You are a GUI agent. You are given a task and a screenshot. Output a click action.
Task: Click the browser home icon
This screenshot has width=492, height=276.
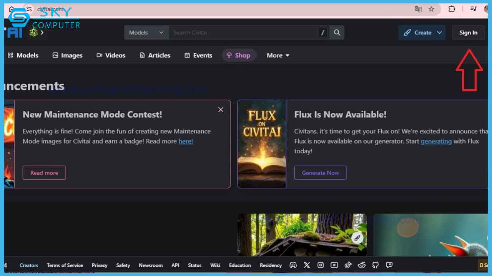tap(12, 9)
